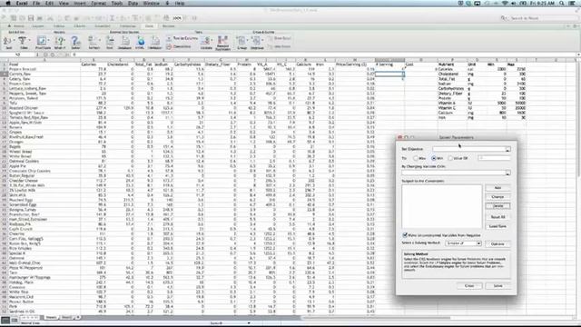Click the Delete constraint button
Screen dimensions: 581x327
[x=497, y=206]
